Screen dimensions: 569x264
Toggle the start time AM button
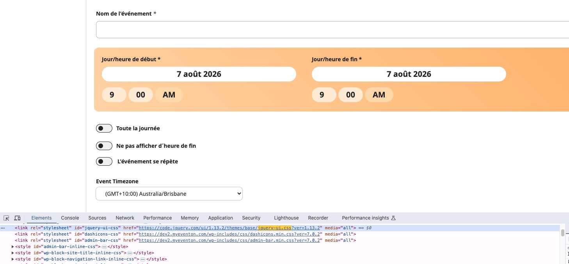click(169, 95)
